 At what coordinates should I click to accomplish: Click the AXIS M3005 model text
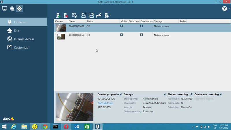click(104, 107)
